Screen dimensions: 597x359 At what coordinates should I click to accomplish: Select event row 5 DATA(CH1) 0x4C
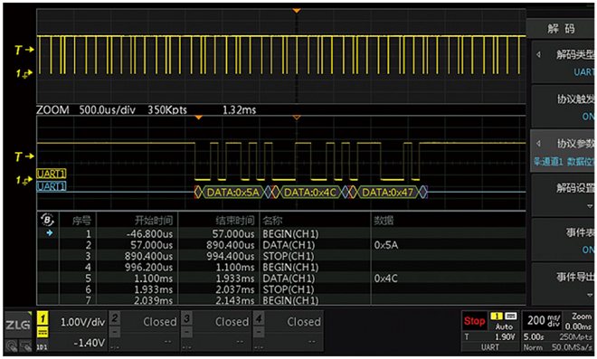tap(281, 278)
